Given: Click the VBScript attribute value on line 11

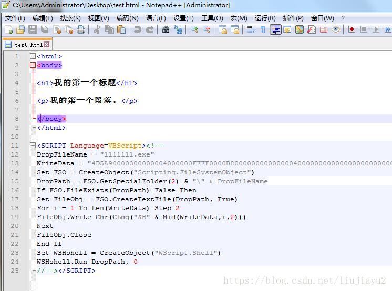Looking at the screenshot, I should (x=125, y=145).
